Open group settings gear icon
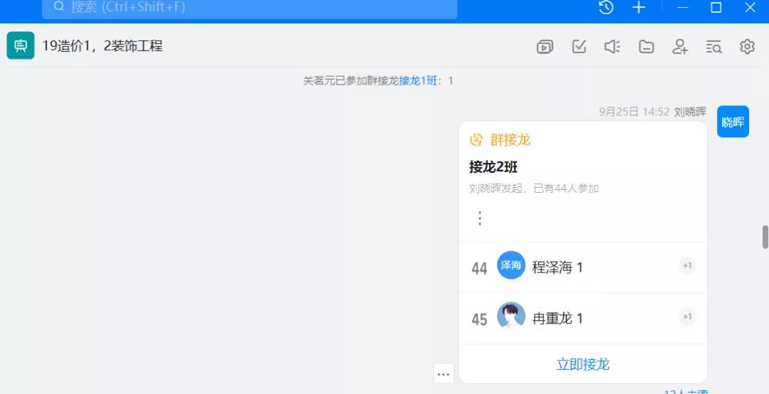This screenshot has width=769, height=394. point(747,47)
